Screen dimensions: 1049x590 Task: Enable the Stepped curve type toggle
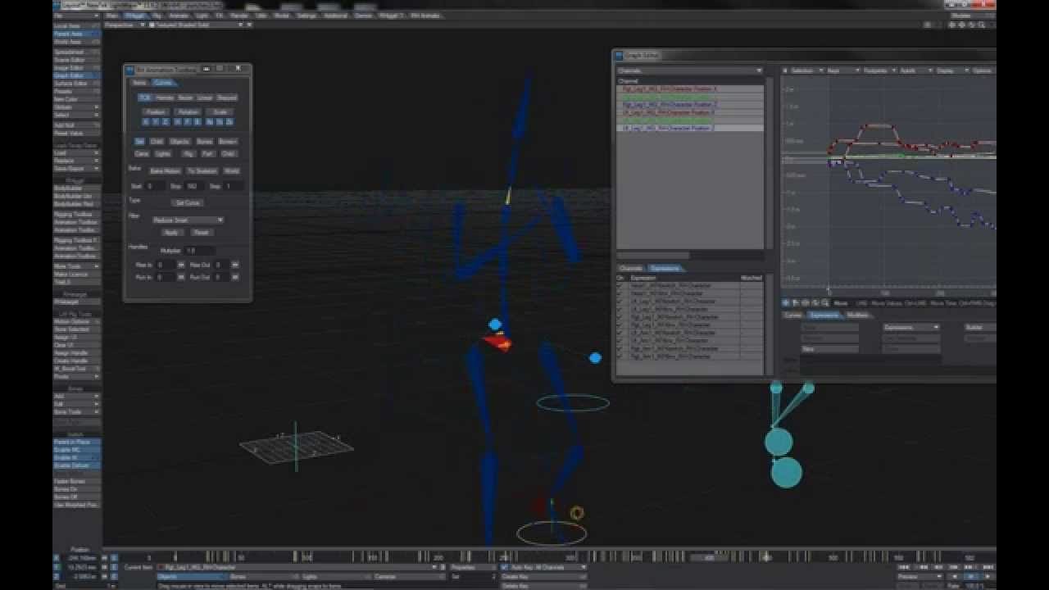coord(227,98)
